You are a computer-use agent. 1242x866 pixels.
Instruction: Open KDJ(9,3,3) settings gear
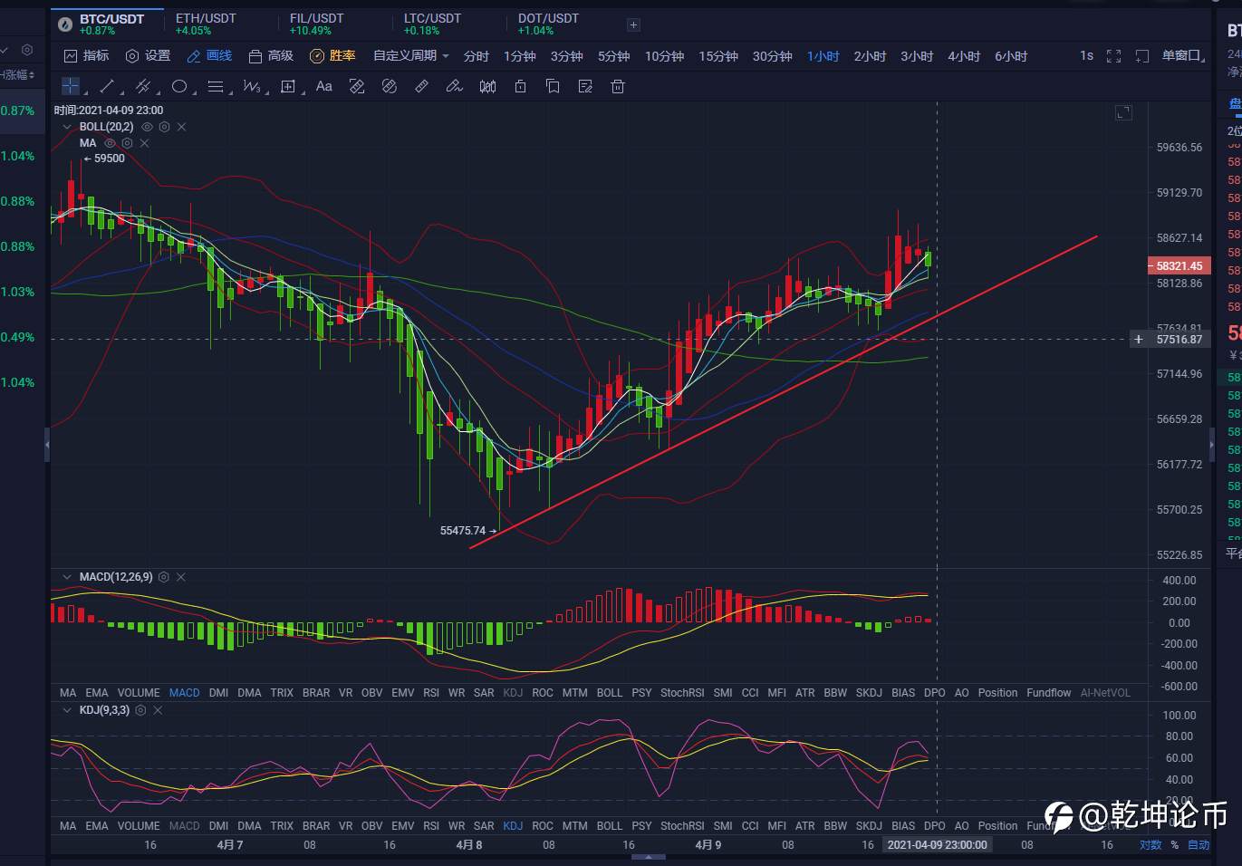(140, 710)
